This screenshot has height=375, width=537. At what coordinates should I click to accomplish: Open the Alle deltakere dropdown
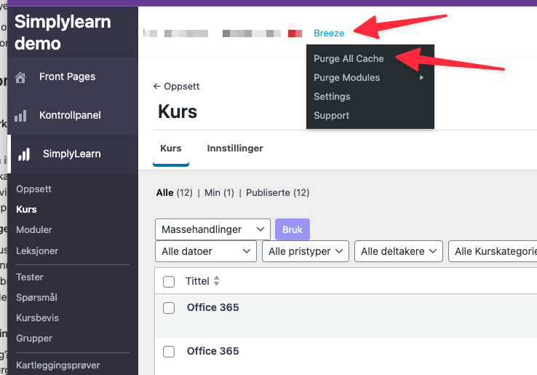401,251
